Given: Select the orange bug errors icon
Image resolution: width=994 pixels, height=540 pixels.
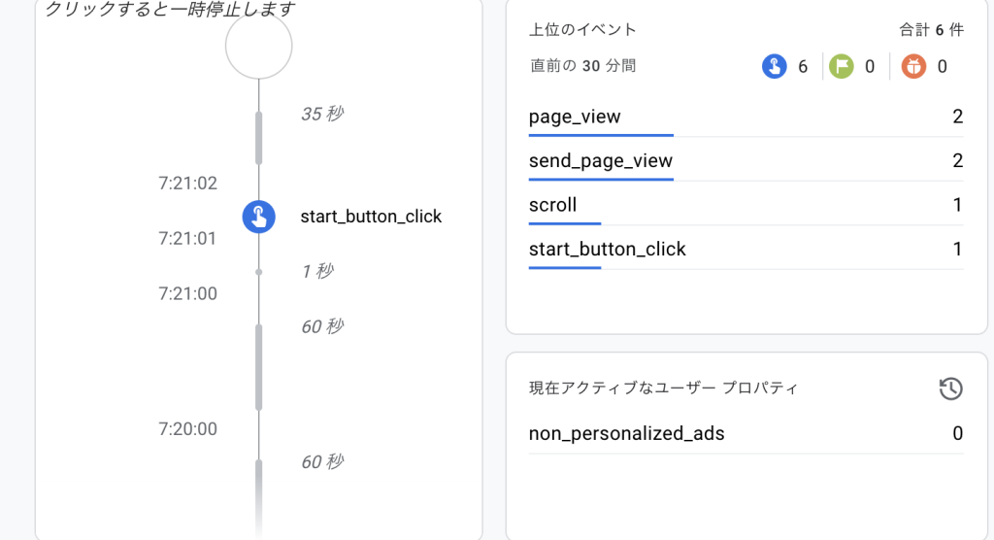Looking at the screenshot, I should click(x=913, y=66).
